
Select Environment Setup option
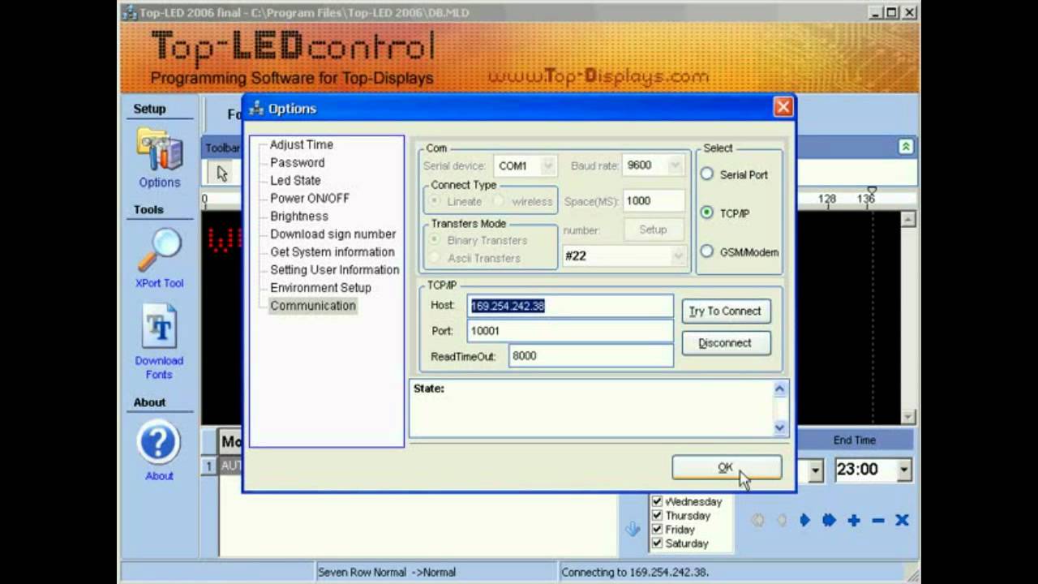pos(320,287)
